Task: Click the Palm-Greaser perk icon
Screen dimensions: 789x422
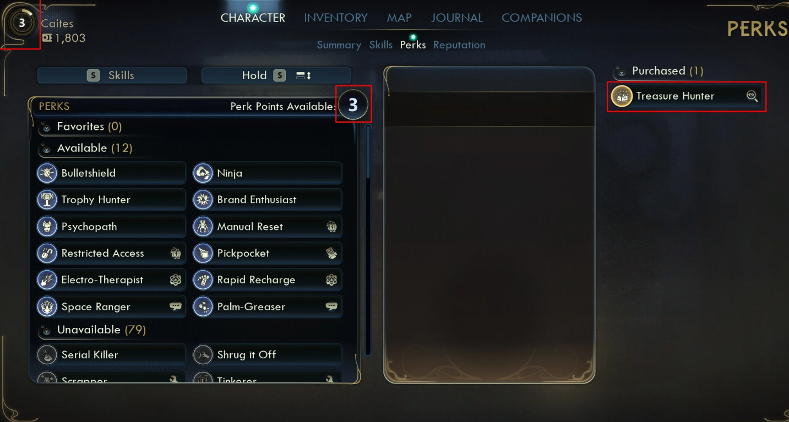Action: 203,307
